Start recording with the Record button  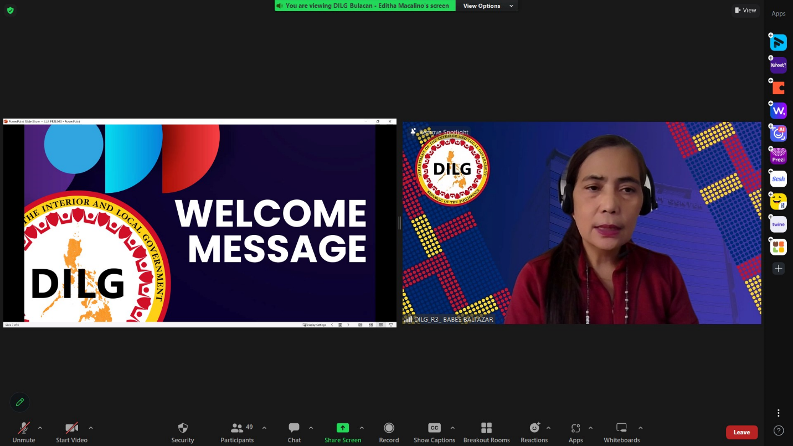(389, 432)
